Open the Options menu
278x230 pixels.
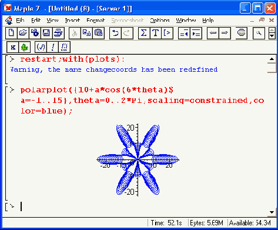coord(160,20)
